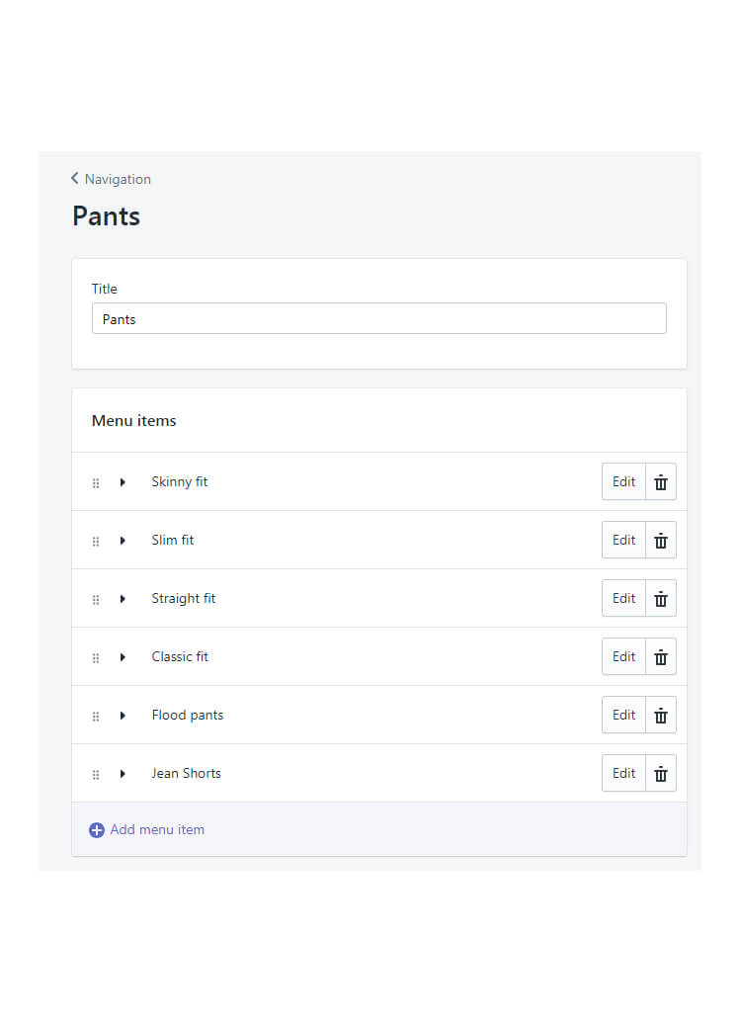Click trash icon for Slim fit
This screenshot has height=1022, width=739.
661,540
